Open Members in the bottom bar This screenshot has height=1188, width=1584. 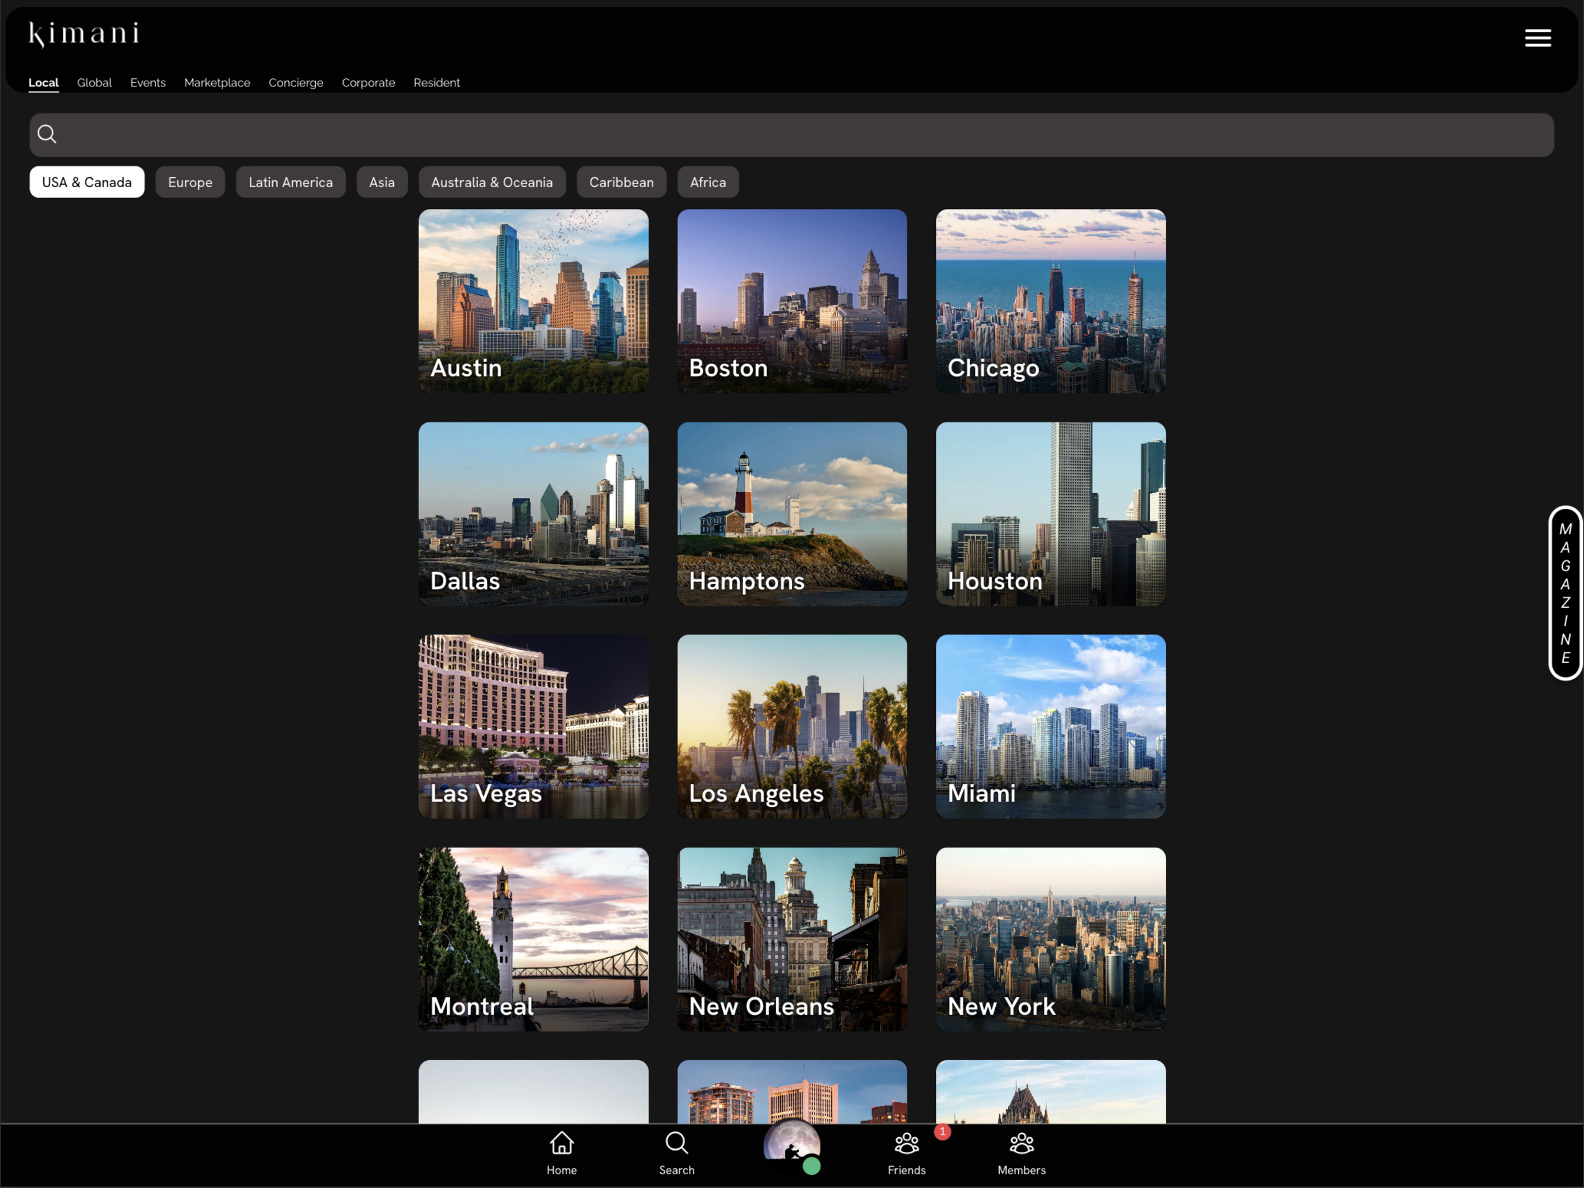pos(1021,1152)
